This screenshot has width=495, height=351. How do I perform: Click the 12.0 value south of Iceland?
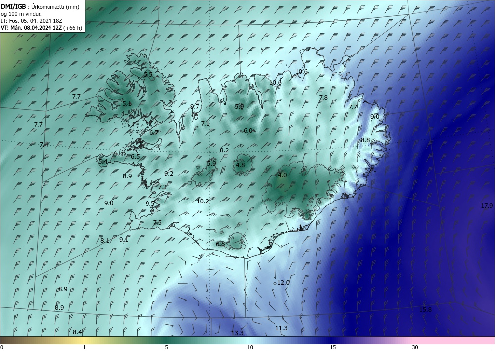[283, 283]
